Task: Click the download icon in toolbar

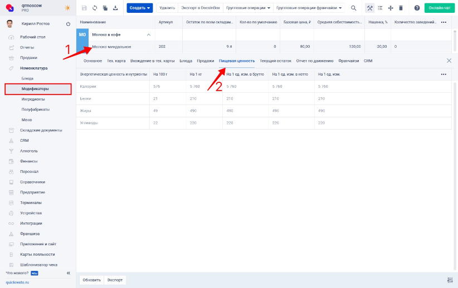Action: pyautogui.click(x=115, y=8)
